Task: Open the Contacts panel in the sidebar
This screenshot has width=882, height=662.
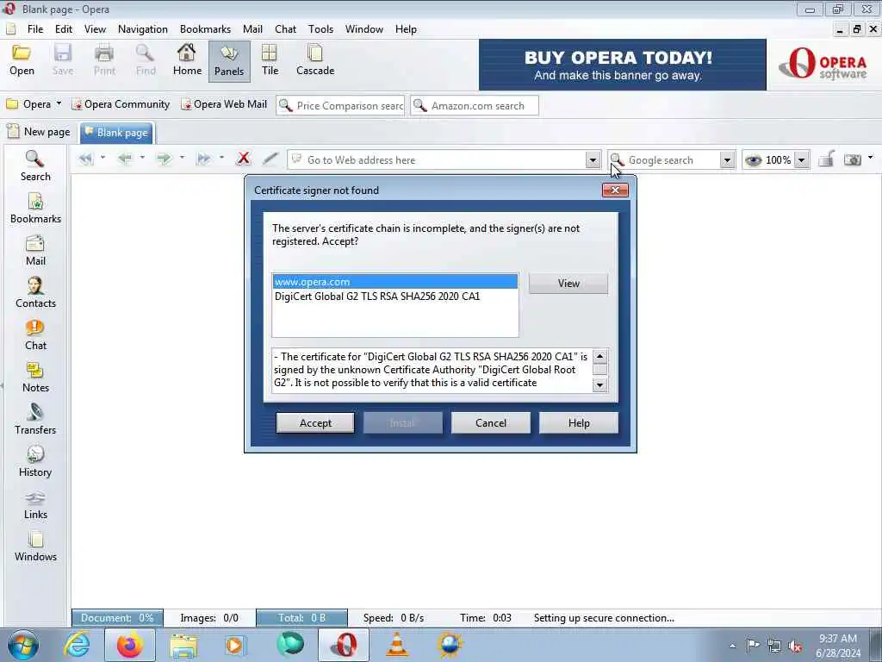Action: click(x=35, y=293)
